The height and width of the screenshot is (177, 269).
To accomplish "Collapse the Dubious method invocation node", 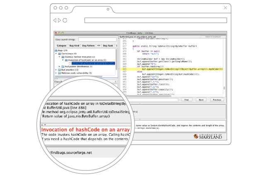I will click(60, 57).
